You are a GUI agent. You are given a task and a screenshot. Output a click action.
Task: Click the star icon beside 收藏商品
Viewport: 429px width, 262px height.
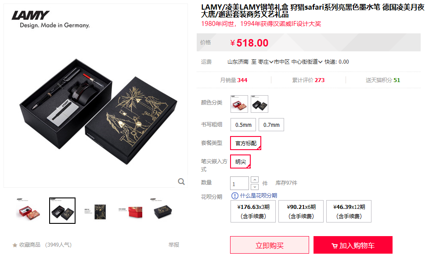point(15,245)
